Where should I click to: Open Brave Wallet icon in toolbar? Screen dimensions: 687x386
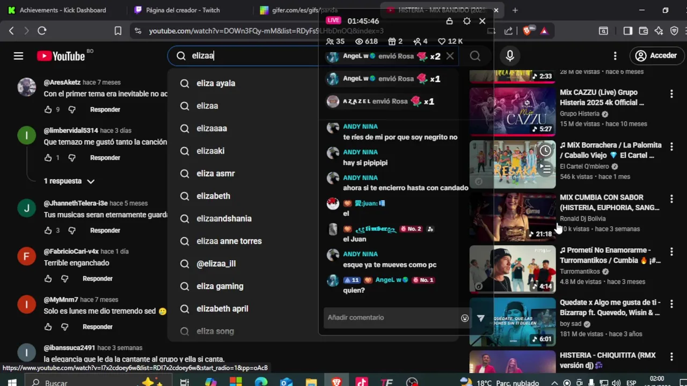pyautogui.click(x=644, y=31)
